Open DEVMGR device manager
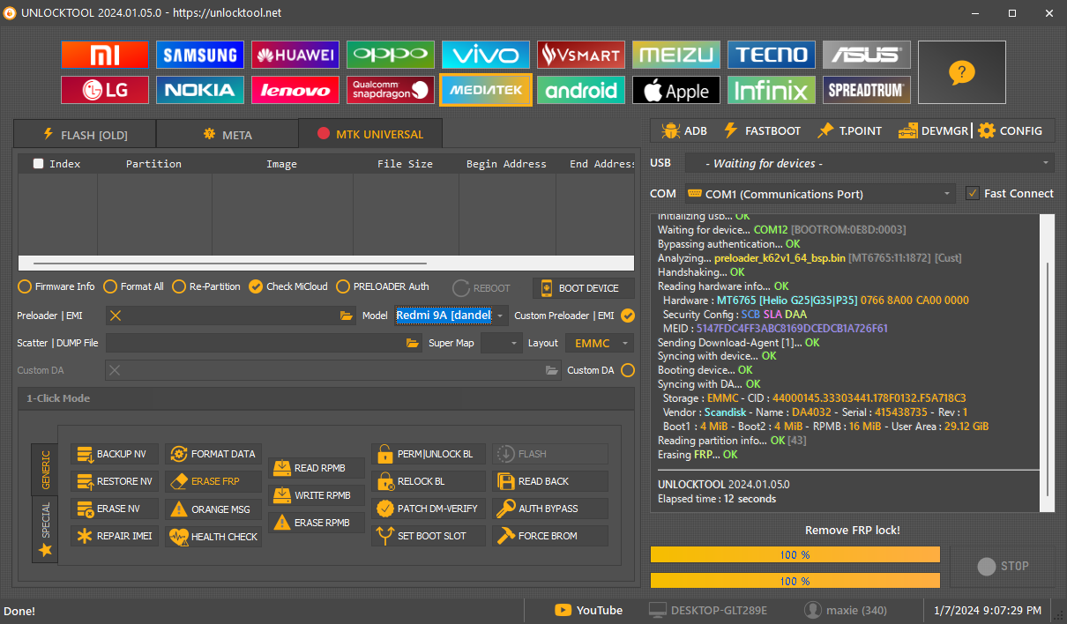The height and width of the screenshot is (624, 1067). (933, 130)
